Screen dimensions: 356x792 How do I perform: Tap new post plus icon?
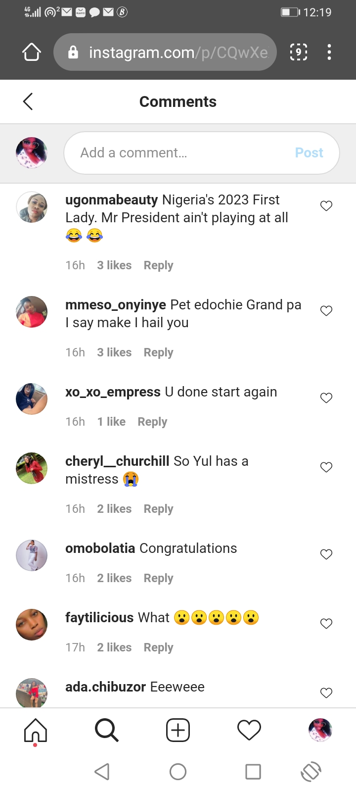tap(178, 730)
